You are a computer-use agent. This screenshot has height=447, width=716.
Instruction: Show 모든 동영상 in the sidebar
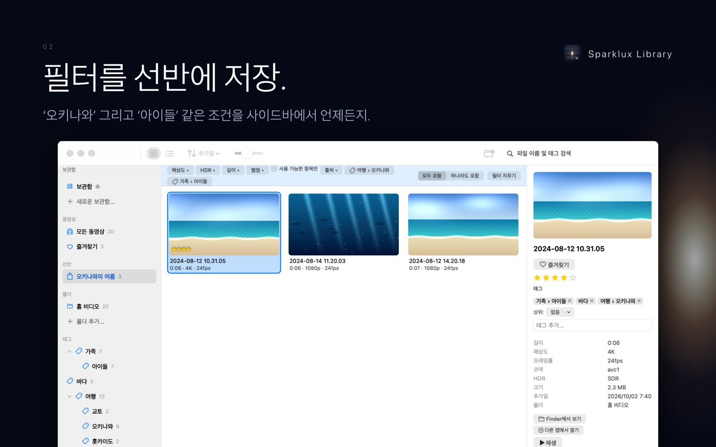109,231
